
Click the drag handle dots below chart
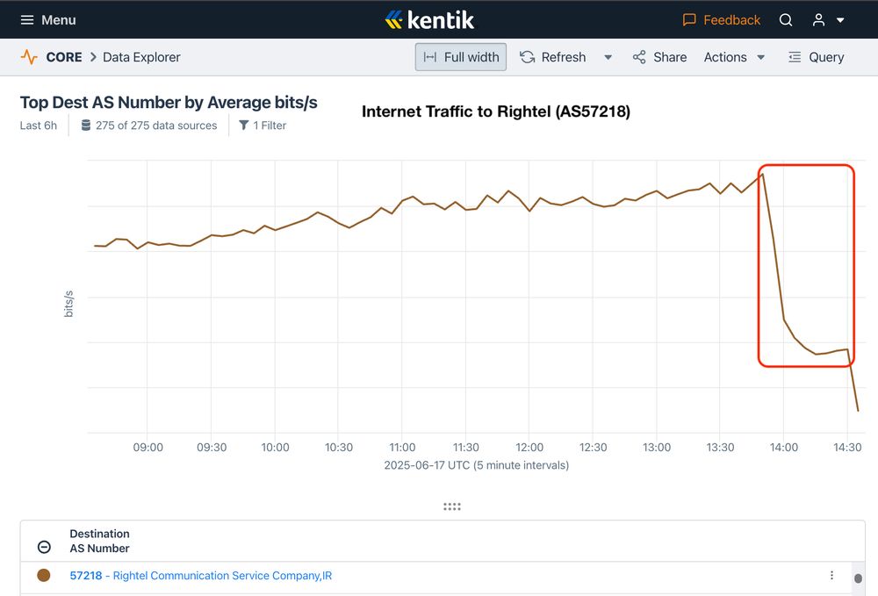(452, 506)
